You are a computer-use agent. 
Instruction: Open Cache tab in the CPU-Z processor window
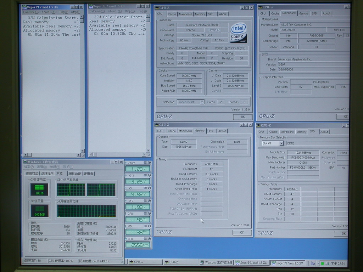coord(172,14)
